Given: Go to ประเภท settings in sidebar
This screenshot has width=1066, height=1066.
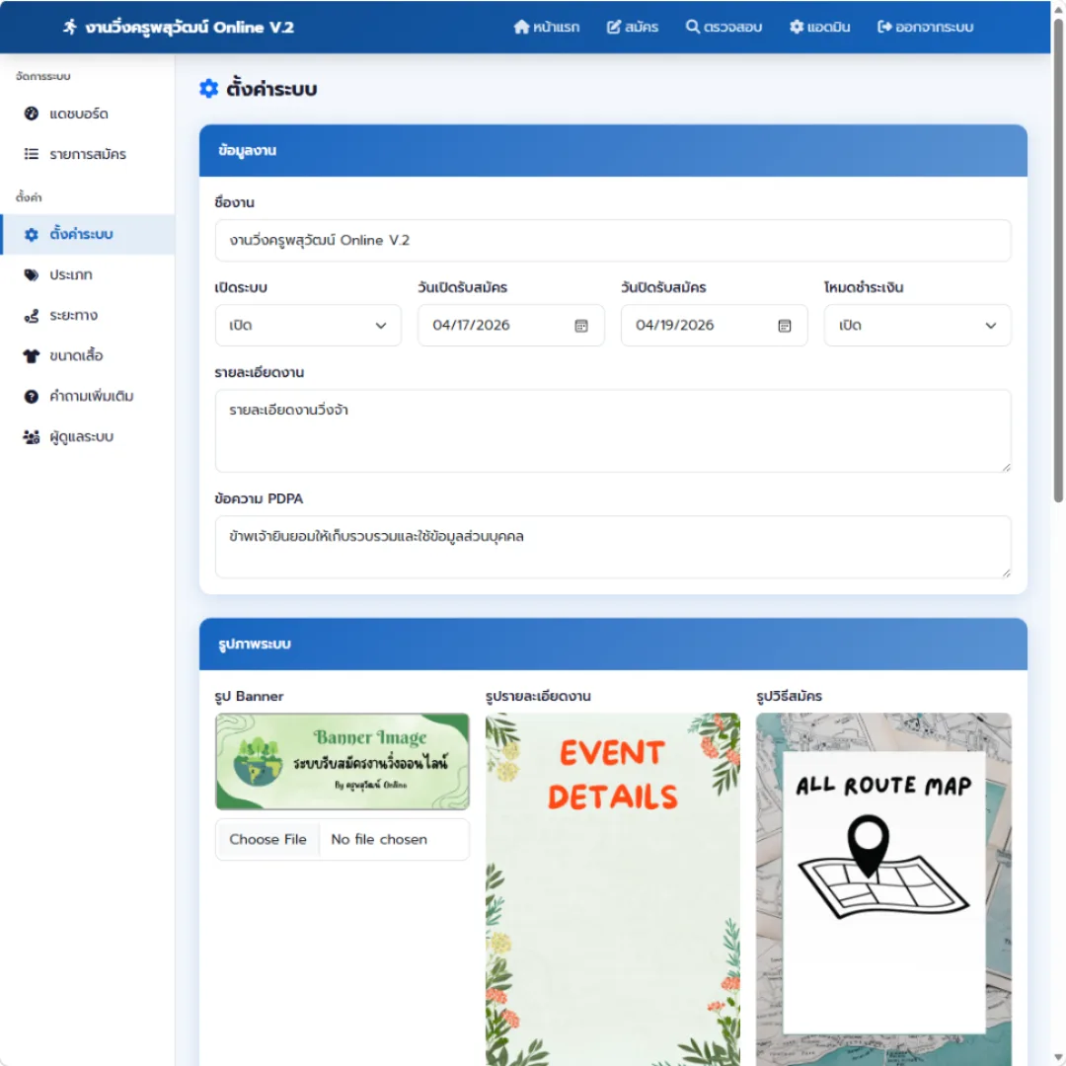Looking at the screenshot, I should tap(87, 274).
